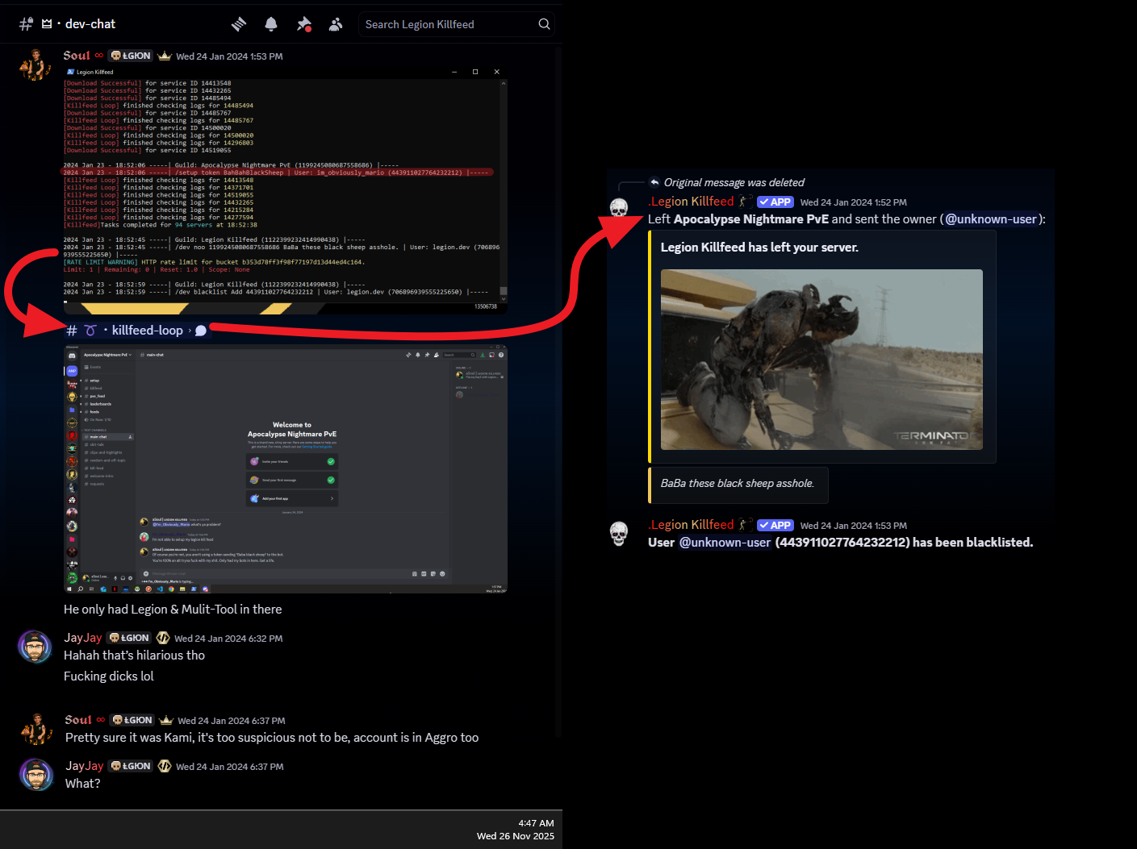Open the Apocalypse Nightmare PvE server screenshot

tap(286, 469)
